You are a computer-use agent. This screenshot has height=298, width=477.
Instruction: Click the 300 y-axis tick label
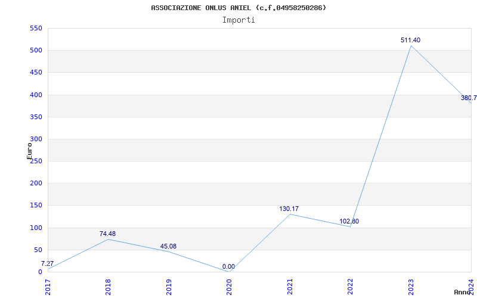click(36, 139)
